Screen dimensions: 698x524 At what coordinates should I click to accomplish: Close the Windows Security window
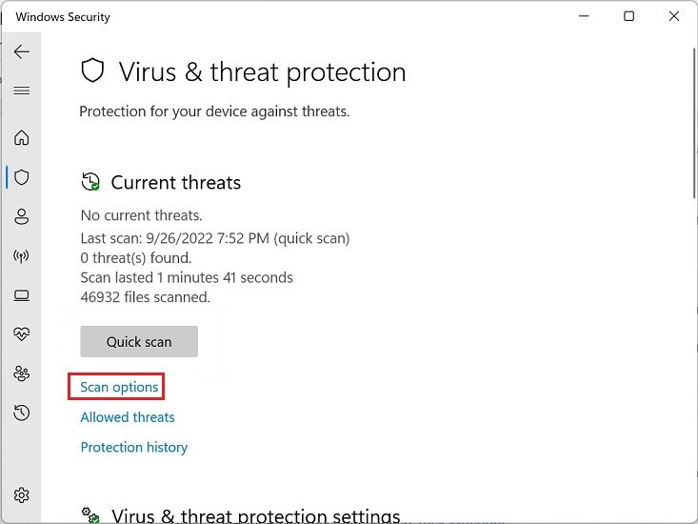pos(674,17)
